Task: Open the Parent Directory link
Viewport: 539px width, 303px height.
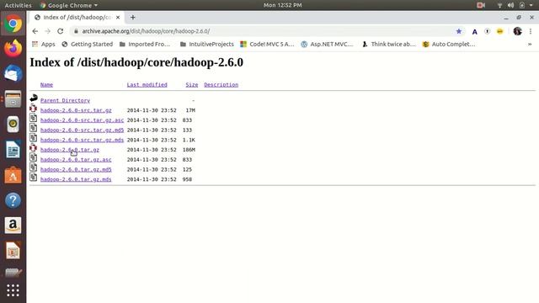Action: point(66,100)
